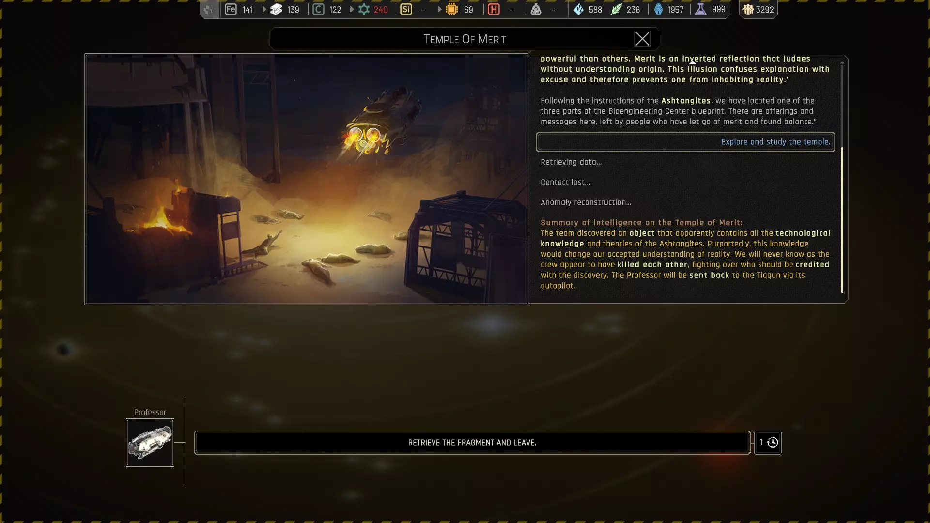Viewport: 930px width, 523px height.
Task: Click the carbon (C) resource icon
Action: (x=318, y=9)
